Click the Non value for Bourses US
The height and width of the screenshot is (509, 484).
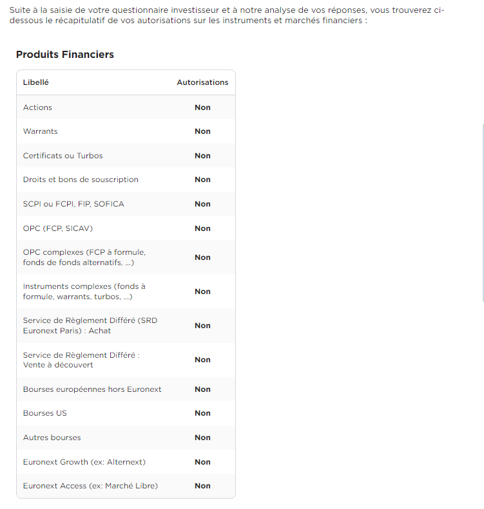click(x=202, y=413)
